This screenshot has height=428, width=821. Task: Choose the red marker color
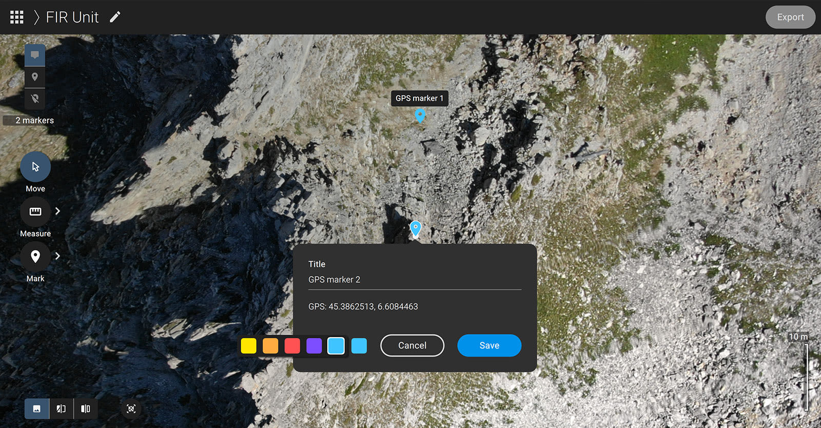click(x=292, y=345)
